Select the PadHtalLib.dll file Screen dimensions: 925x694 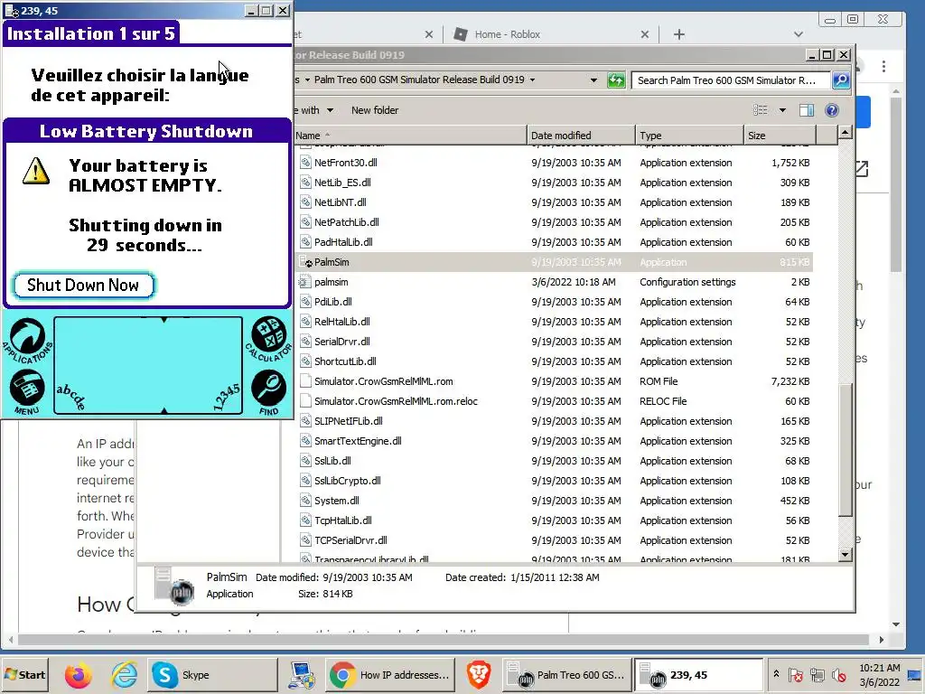click(343, 242)
